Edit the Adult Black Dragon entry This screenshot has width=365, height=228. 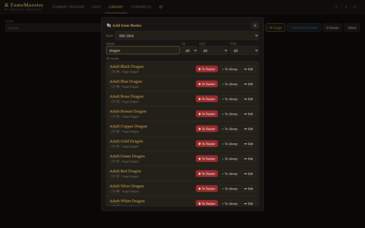[x=248, y=69]
